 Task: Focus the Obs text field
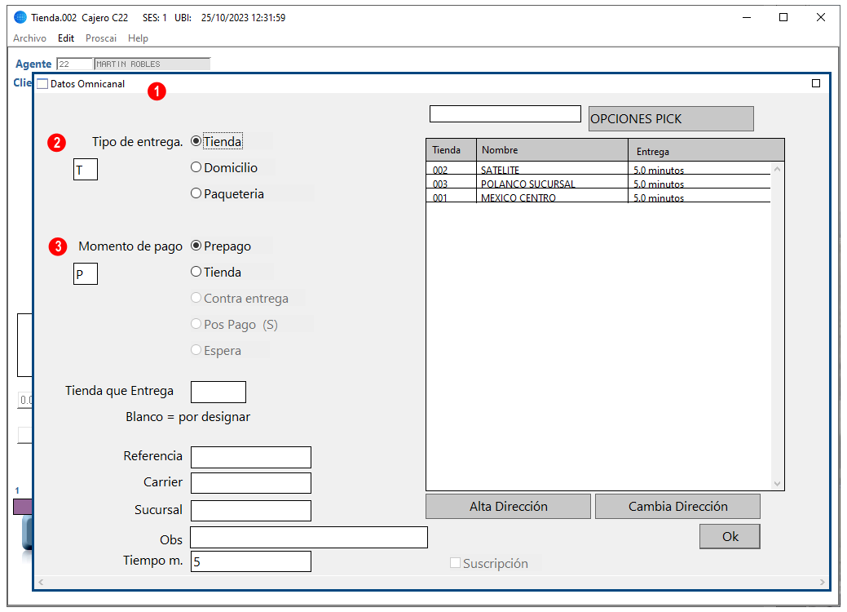(x=309, y=538)
